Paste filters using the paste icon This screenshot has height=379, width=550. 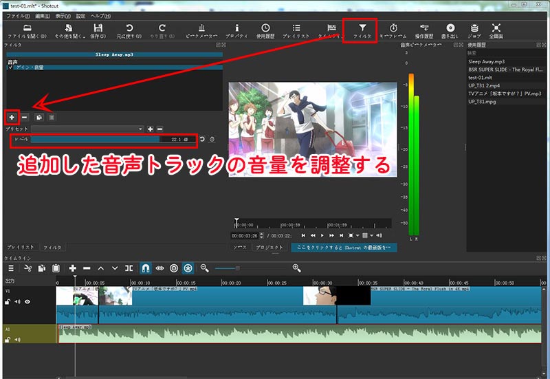(x=52, y=117)
